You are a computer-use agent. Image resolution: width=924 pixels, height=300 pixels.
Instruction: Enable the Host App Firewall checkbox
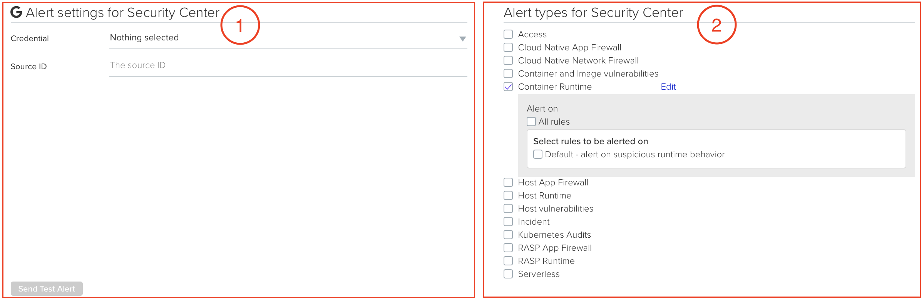508,182
